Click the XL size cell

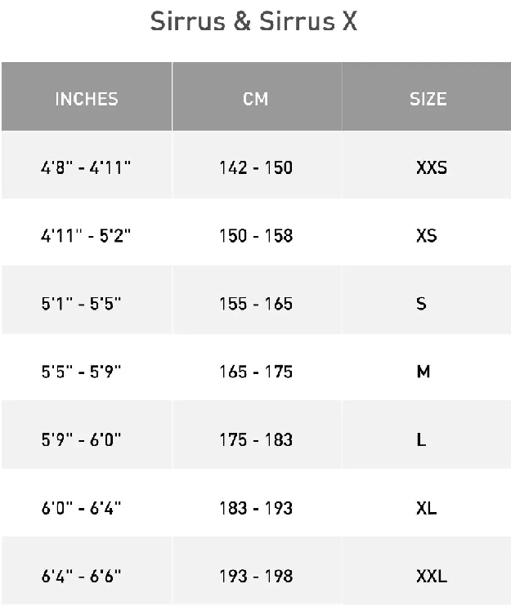pos(427,504)
